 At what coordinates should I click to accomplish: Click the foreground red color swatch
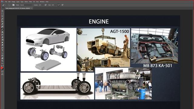pyautogui.click(x=2, y=68)
